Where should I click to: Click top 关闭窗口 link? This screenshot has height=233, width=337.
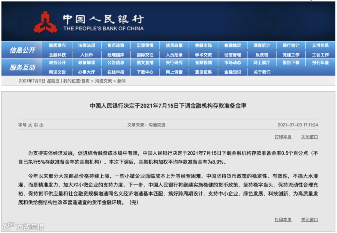[x=309, y=137]
